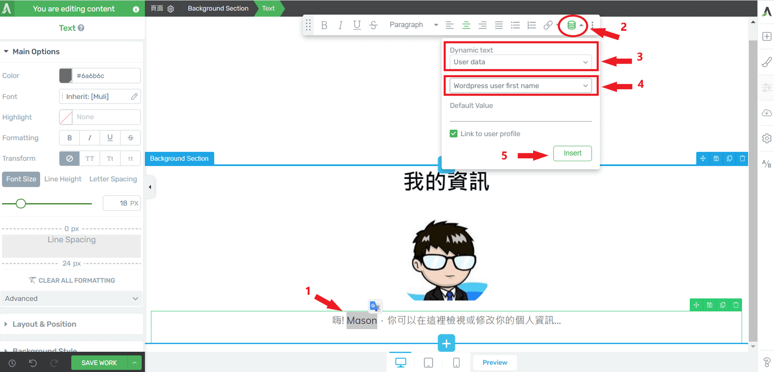
Task: Open the cloud templates icon in right sidebar
Action: tap(767, 113)
